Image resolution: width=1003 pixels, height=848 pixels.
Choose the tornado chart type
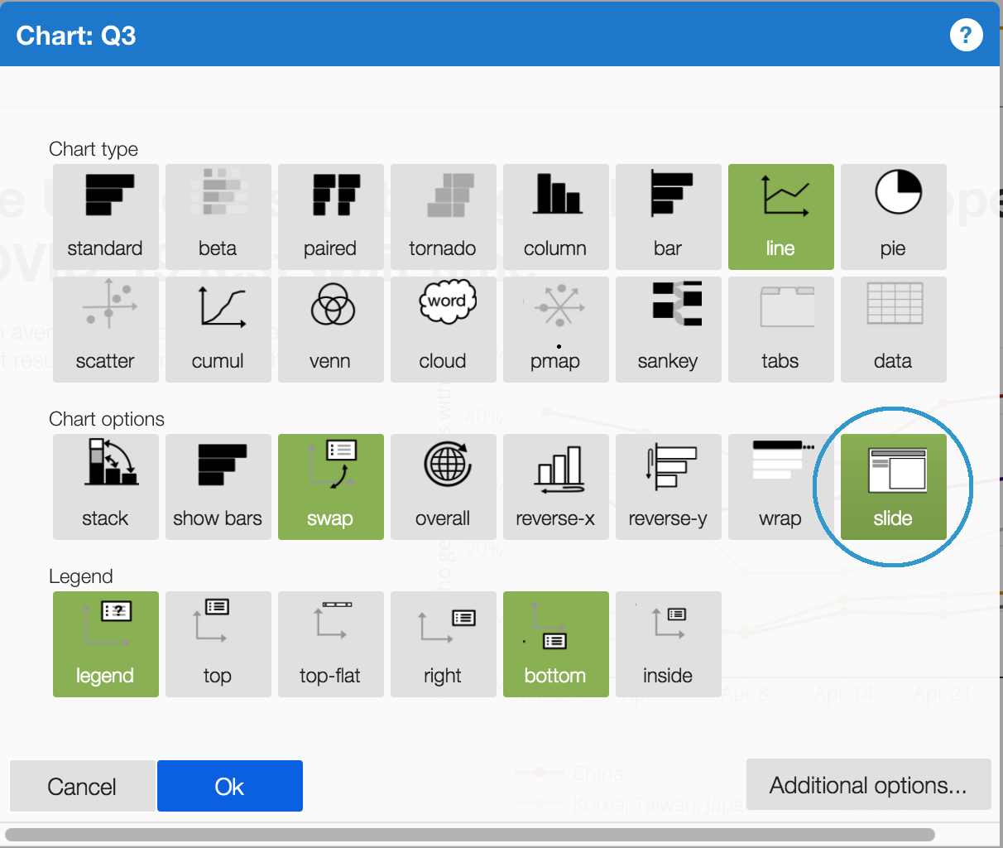click(x=443, y=216)
